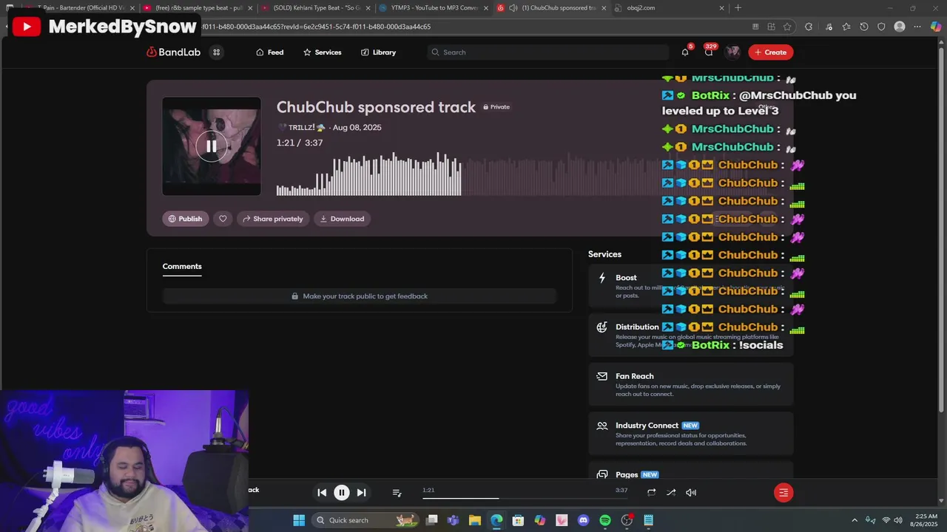Select the Comments tab
The height and width of the screenshot is (532, 947).
[182, 266]
